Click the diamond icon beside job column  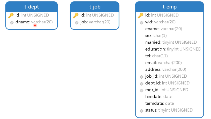[x=77, y=23]
